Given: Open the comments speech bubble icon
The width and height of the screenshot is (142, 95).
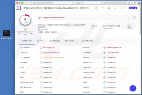Looking at the screenshot, I should [115, 8].
